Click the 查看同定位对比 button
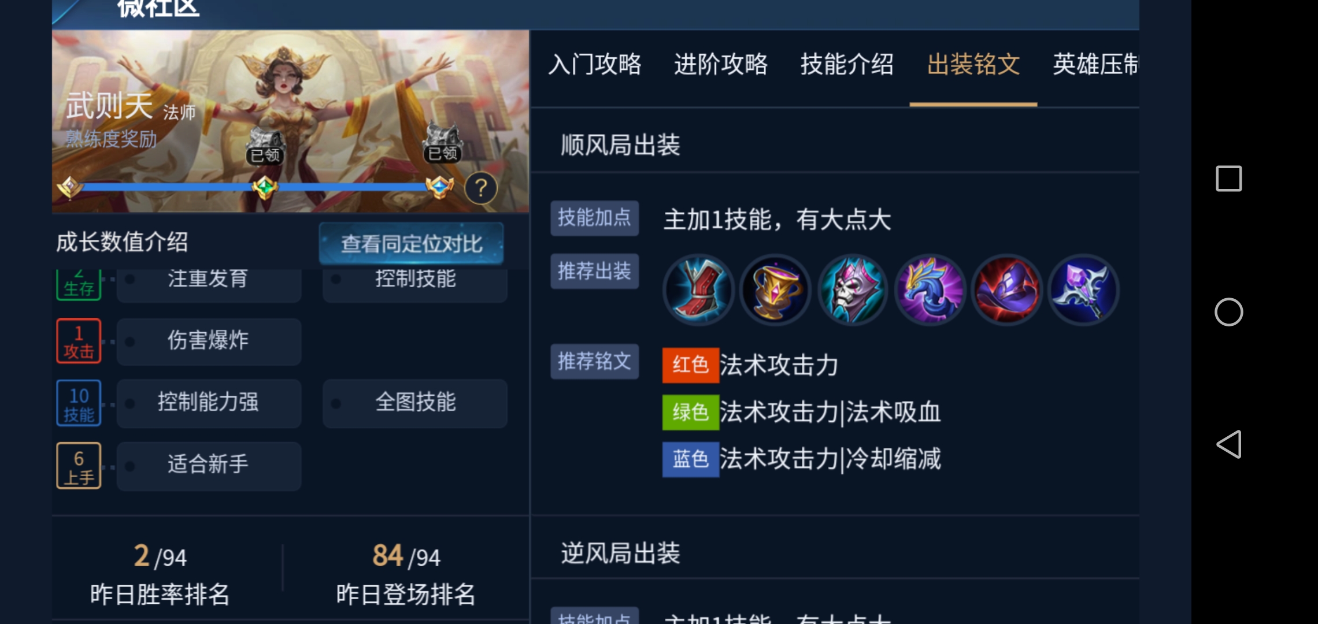Viewport: 1318px width, 624px height. (412, 243)
